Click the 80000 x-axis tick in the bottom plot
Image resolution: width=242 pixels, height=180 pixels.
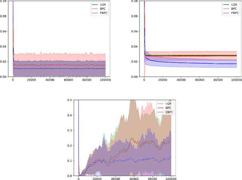click(152, 179)
